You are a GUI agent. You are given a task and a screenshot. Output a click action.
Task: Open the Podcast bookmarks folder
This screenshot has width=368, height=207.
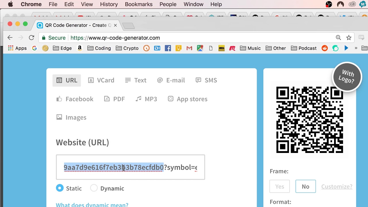click(304, 48)
